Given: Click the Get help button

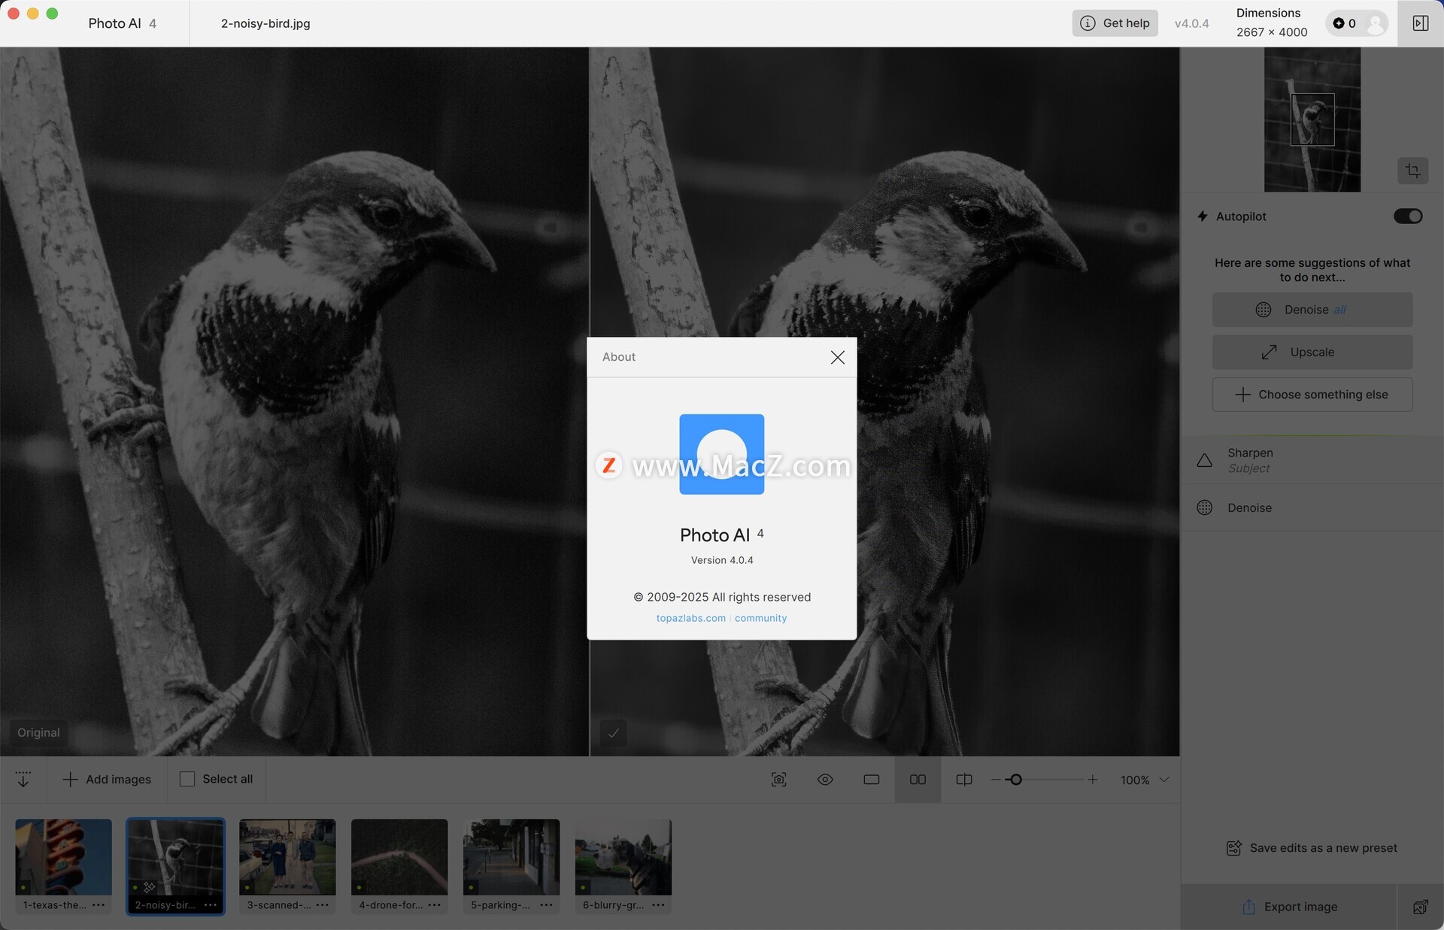Looking at the screenshot, I should [1115, 23].
